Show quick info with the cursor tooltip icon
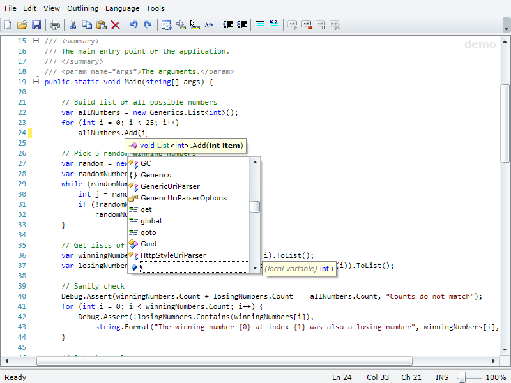This screenshot has width=511, height=383. click(x=195, y=25)
